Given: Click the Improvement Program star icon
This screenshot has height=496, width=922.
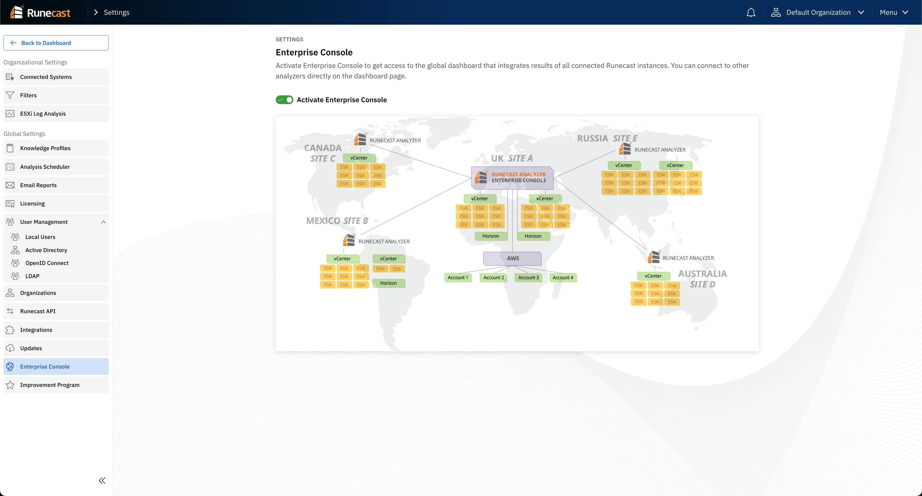Looking at the screenshot, I should point(10,385).
